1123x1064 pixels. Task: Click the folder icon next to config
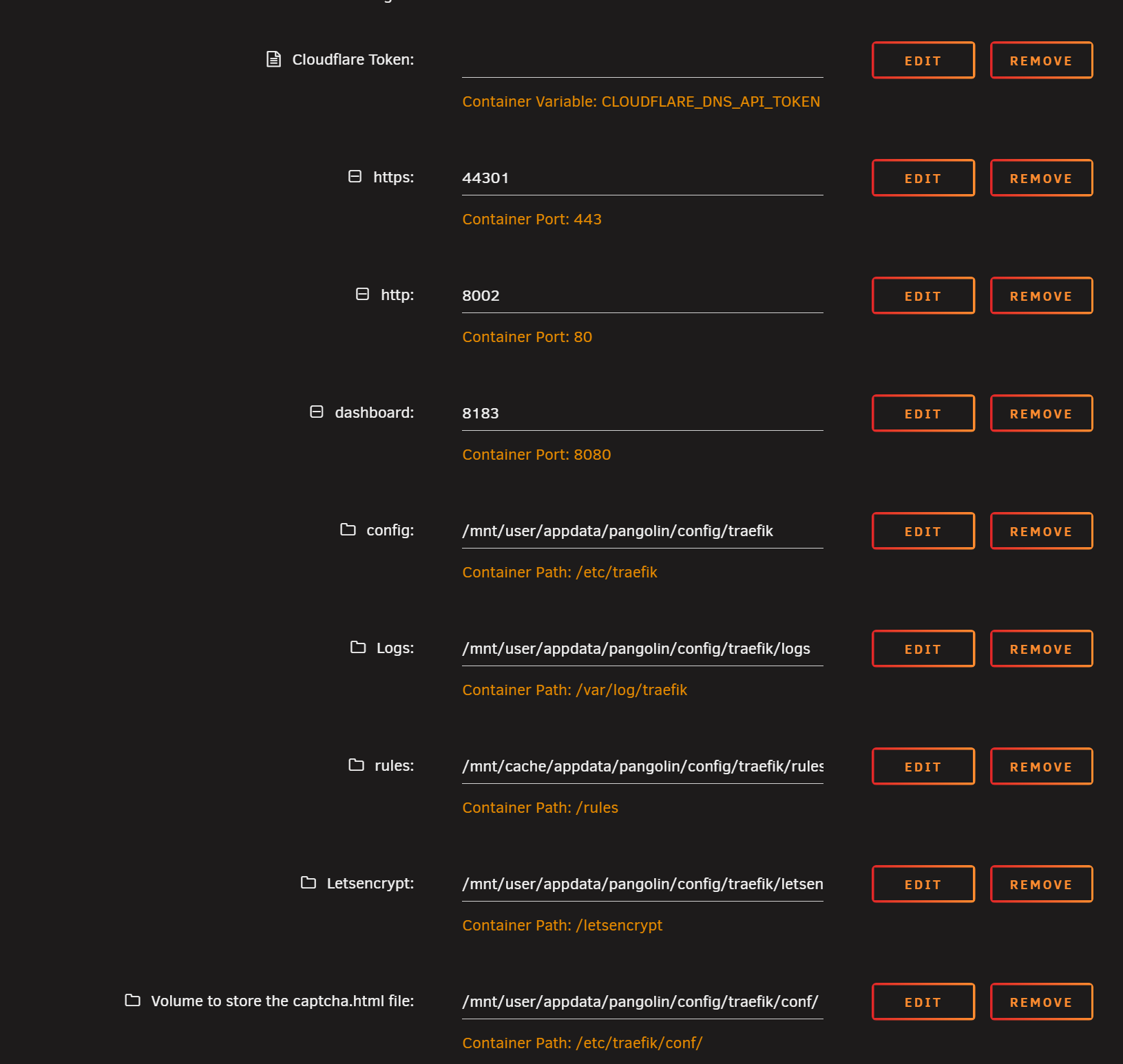coord(348,530)
